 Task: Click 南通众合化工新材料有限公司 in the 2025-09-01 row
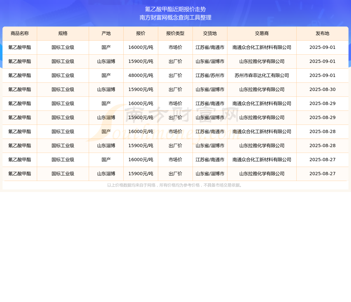[x=262, y=47]
